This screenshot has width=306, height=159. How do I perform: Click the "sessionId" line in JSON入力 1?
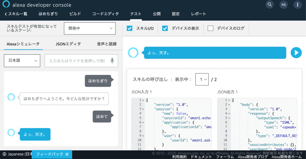click(x=187, y=118)
